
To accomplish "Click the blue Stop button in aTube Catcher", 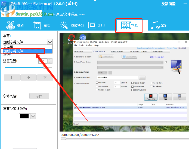I will point(165,97).
